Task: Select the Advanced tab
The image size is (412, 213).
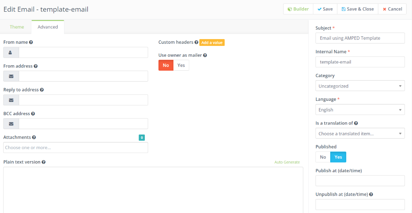Action: [x=48, y=27]
